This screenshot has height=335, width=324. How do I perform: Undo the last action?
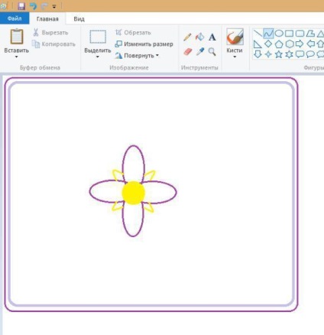33,6
